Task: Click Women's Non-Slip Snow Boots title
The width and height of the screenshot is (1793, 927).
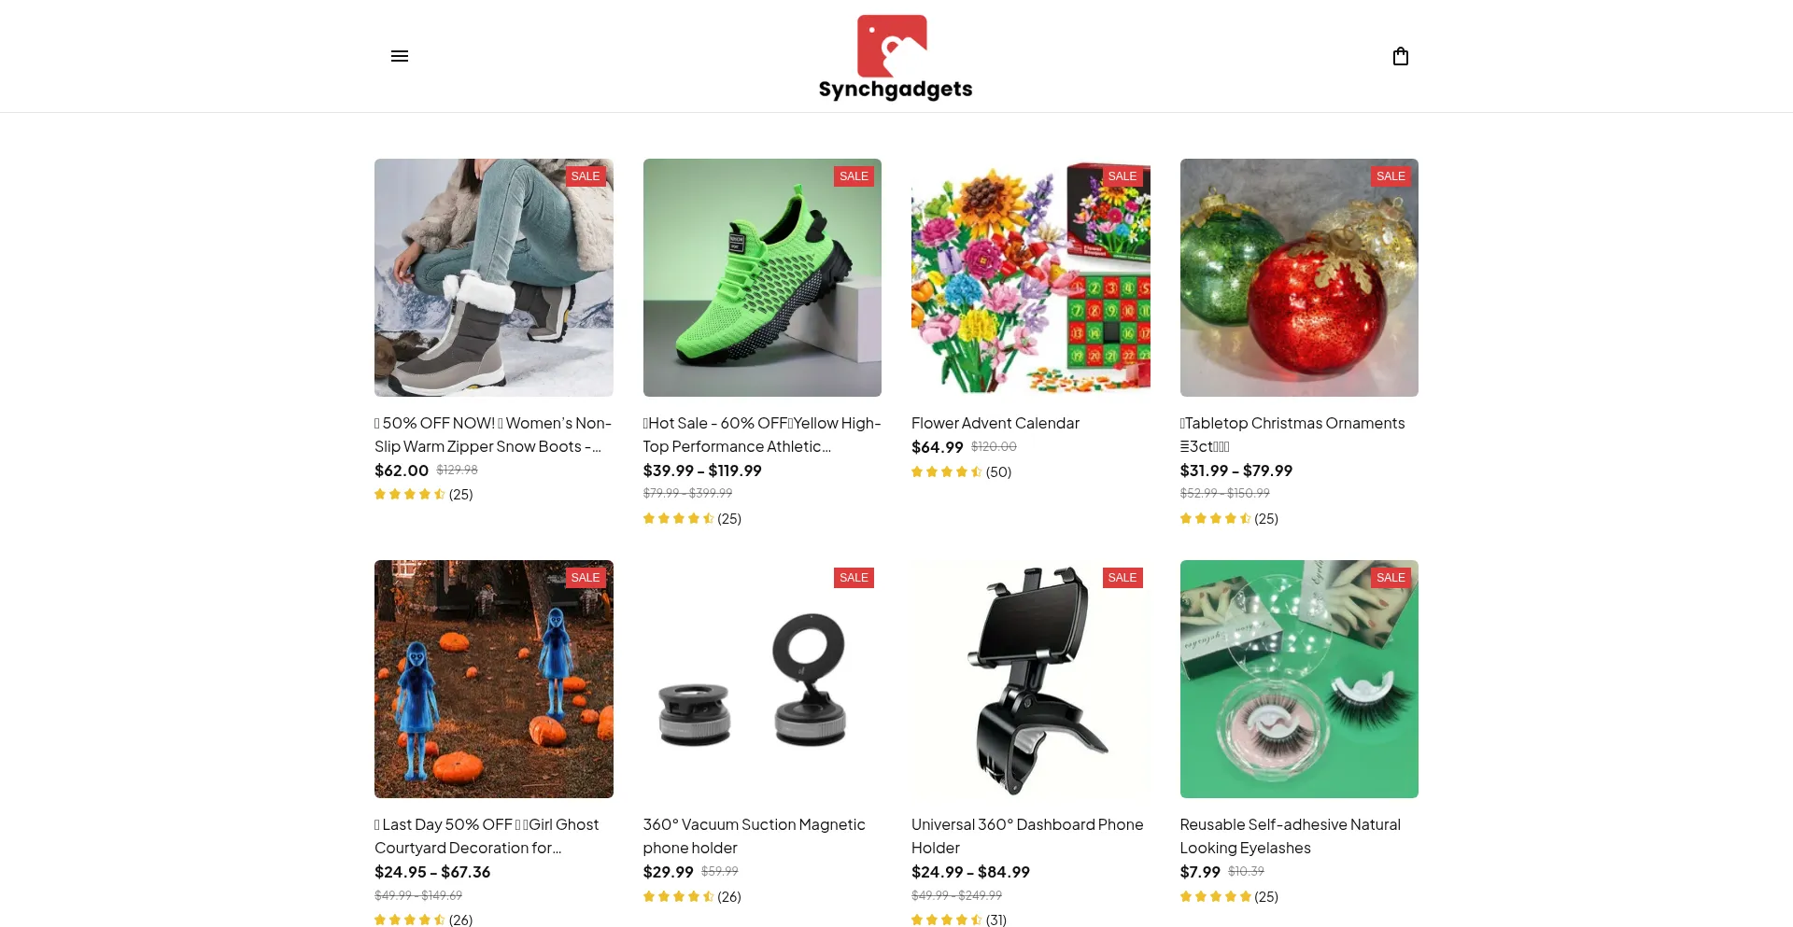Action: click(x=493, y=435)
